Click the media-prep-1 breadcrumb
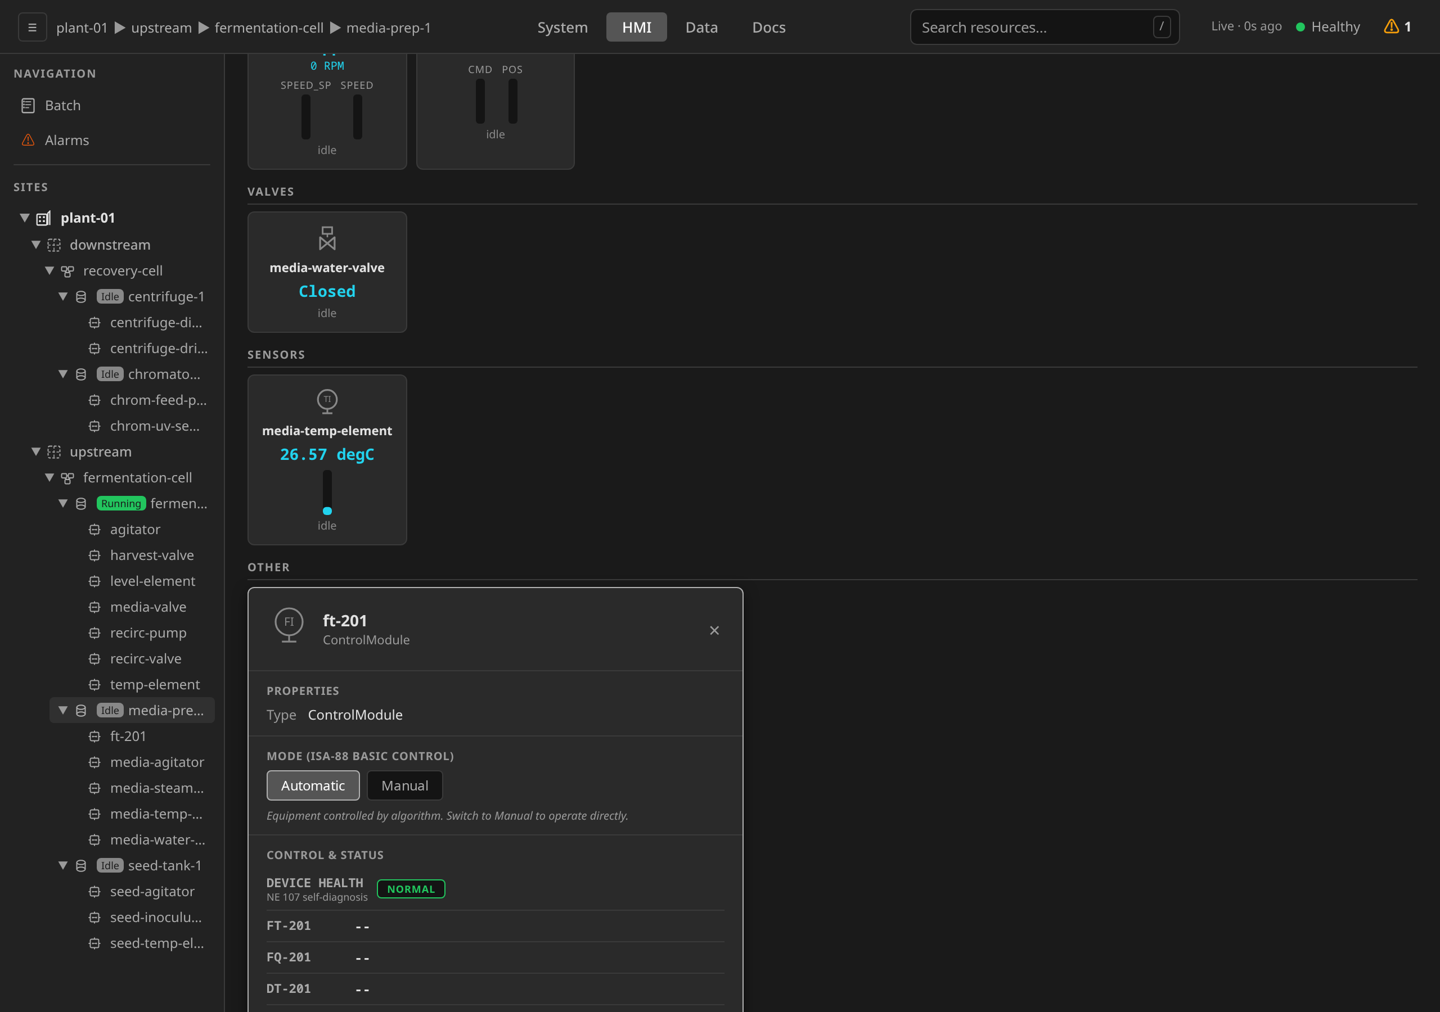1440x1012 pixels. coord(388,28)
